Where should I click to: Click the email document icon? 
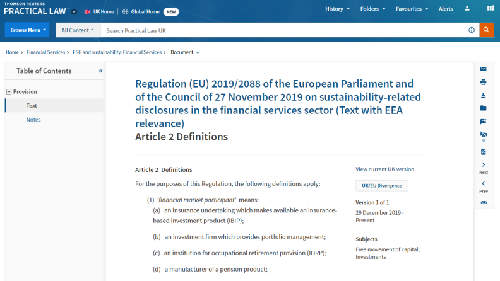[484, 69]
